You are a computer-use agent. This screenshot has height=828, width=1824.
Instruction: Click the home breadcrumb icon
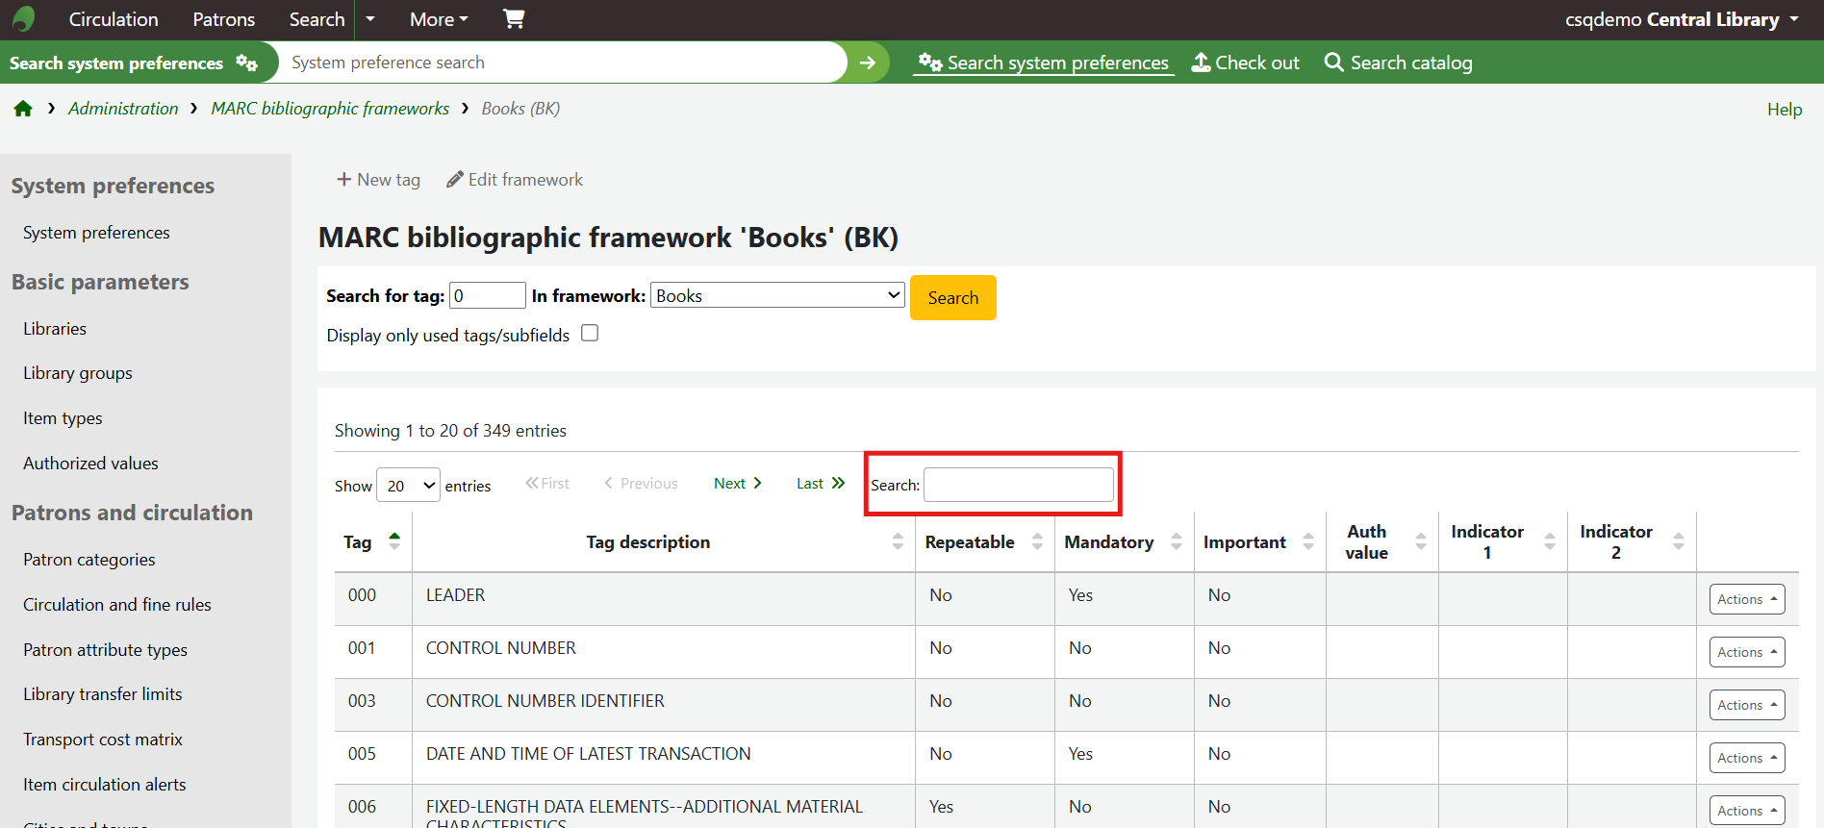(23, 109)
